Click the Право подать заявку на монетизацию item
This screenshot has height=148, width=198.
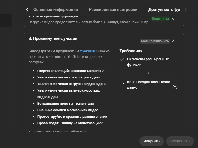tap(70, 123)
